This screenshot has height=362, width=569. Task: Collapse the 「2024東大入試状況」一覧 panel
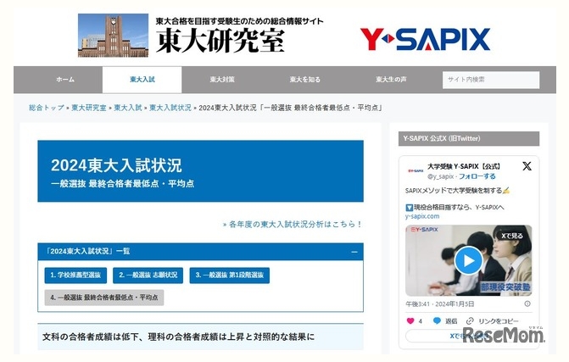(354, 252)
